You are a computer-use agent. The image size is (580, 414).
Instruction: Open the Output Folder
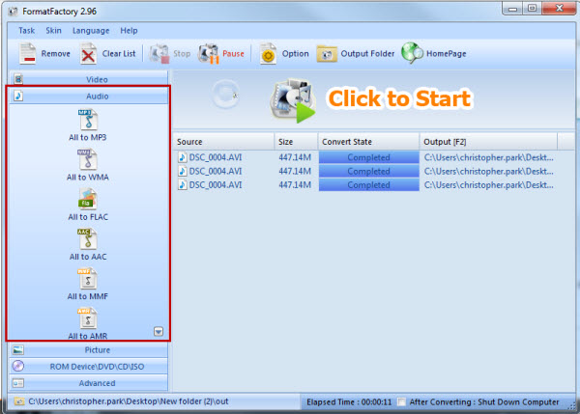(356, 54)
